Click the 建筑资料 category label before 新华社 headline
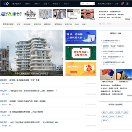 click(x=4, y=80)
